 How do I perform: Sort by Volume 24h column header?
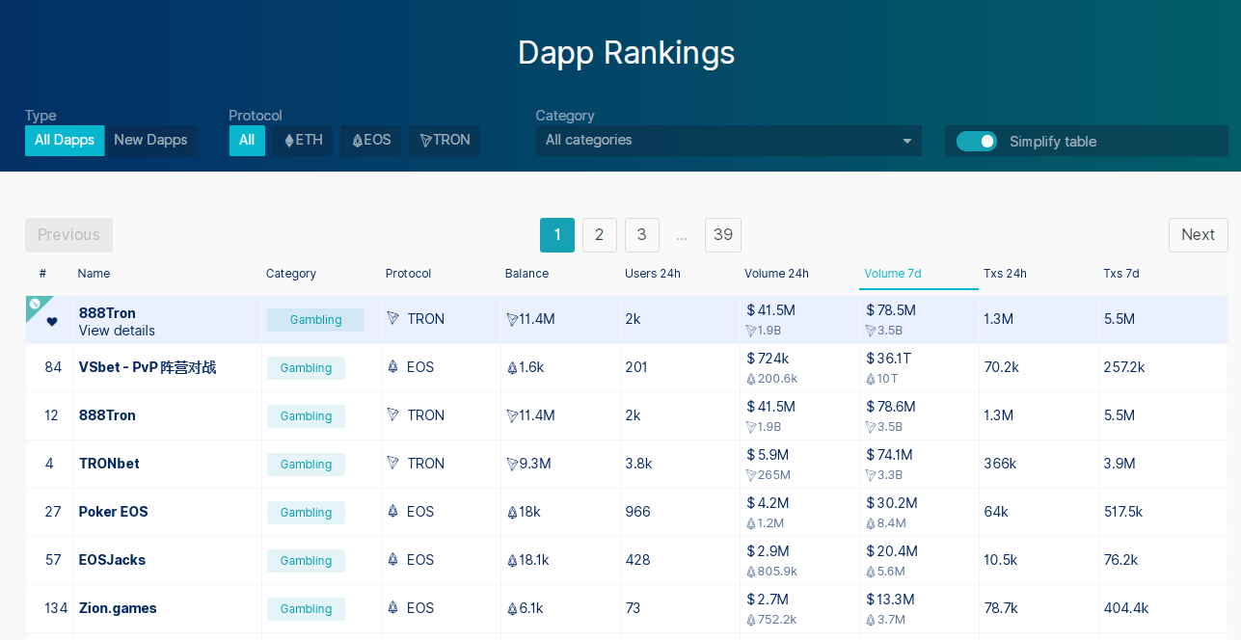coord(776,274)
